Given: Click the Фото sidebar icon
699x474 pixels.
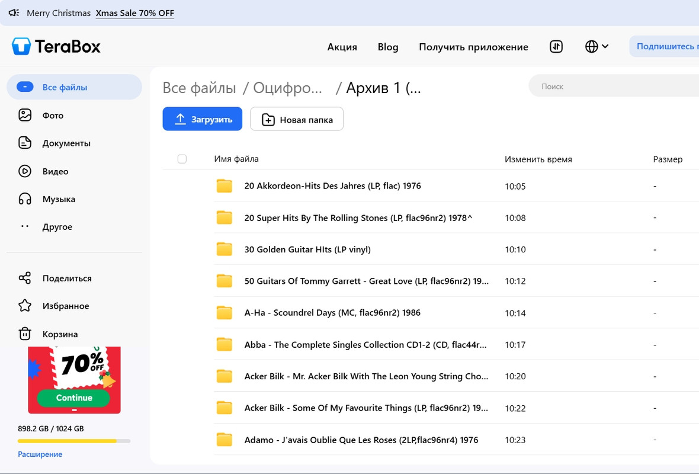Looking at the screenshot, I should [25, 115].
